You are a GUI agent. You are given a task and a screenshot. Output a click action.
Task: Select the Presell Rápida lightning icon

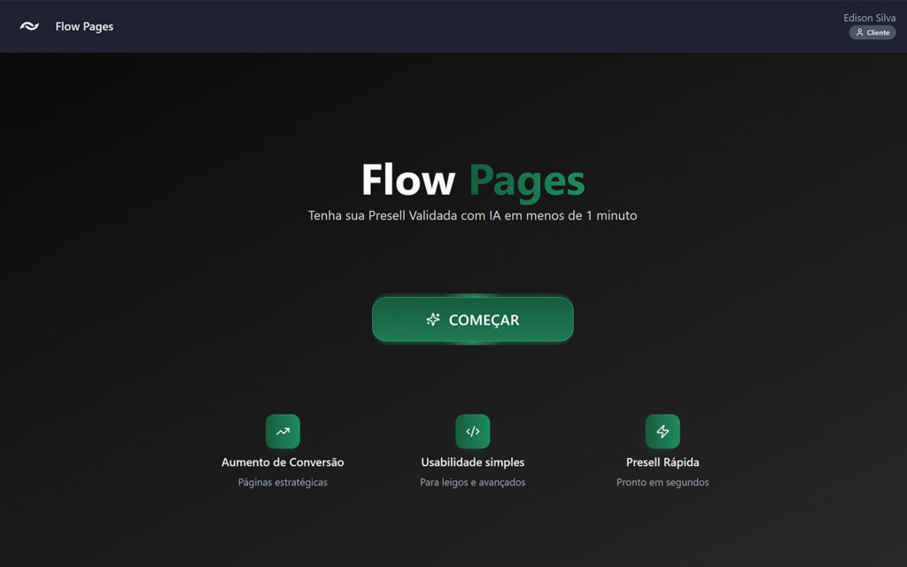[x=663, y=431]
